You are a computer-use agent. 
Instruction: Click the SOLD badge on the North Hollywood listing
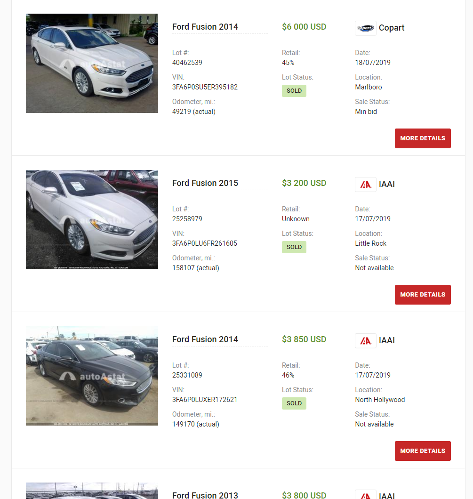point(294,403)
